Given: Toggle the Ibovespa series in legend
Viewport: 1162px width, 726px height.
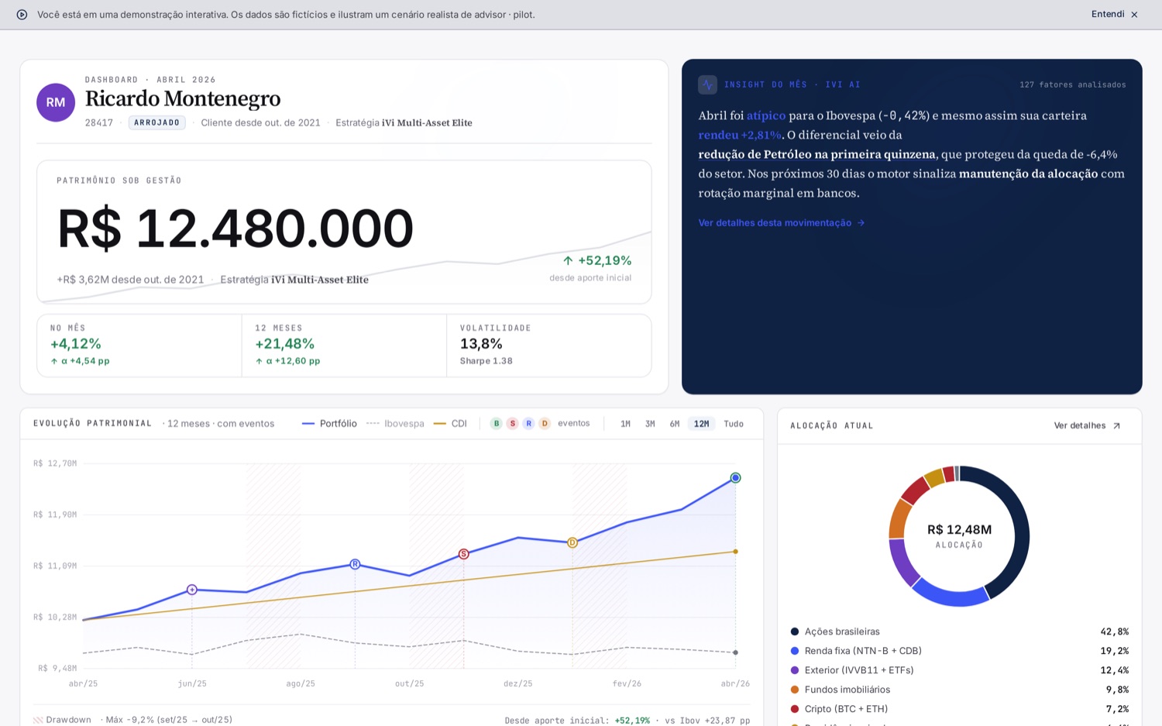Looking at the screenshot, I should (x=395, y=424).
